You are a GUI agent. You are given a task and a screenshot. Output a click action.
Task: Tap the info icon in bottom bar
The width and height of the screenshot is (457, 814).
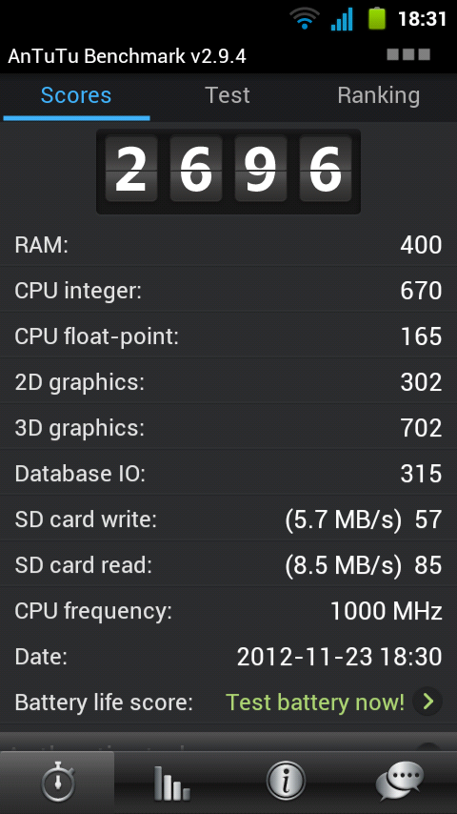tap(286, 782)
